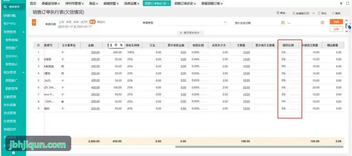Close all tabs with the top-right X
Image resolution: width=352 pixels, height=156 pixels.
(x=341, y=3)
